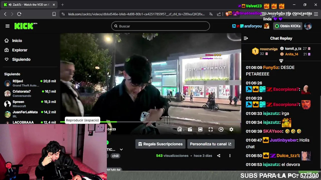Seek on the video progress bar
This screenshot has height=180, width=321.
coord(150,122)
